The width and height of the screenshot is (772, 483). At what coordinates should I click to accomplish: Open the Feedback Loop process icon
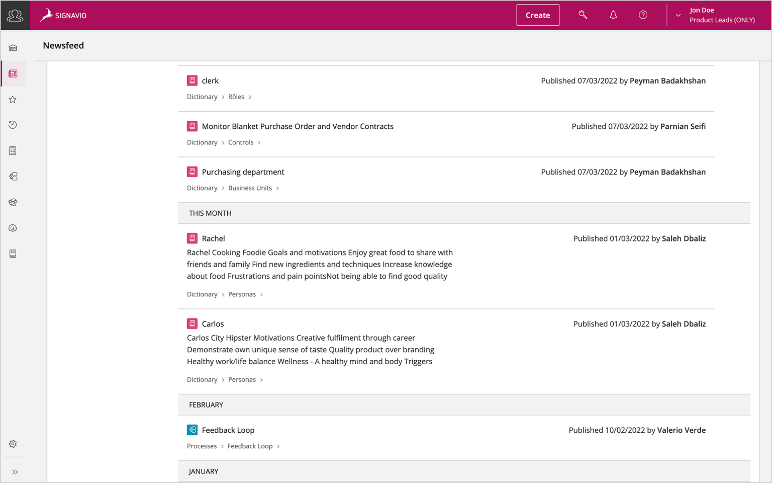[x=192, y=430]
